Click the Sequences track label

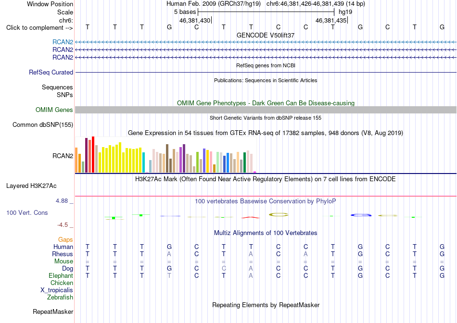coord(57,87)
